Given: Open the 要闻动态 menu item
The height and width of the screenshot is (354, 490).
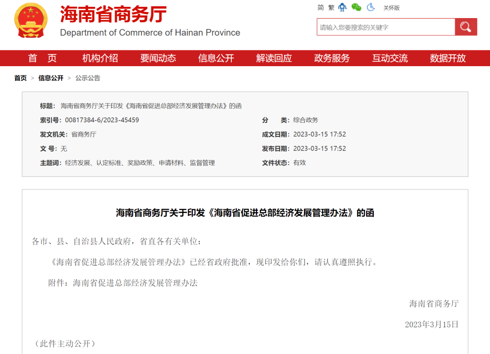Looking at the screenshot, I should point(158,58).
